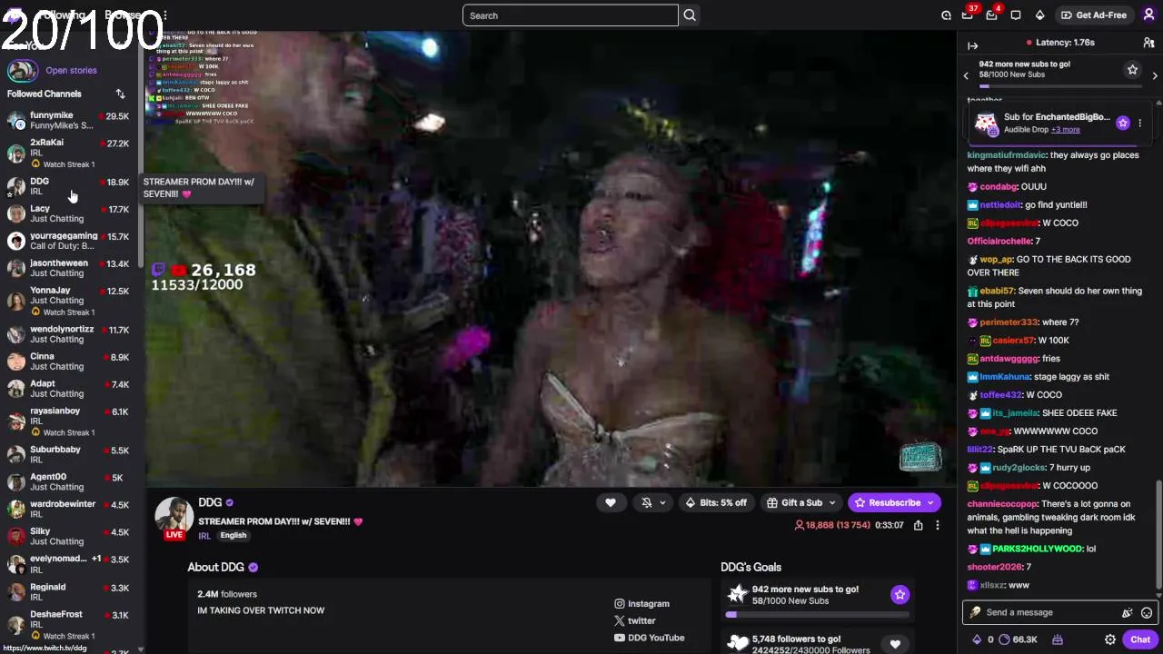1163x654 pixels.
Task: Click the Search input field
Action: coord(570,15)
